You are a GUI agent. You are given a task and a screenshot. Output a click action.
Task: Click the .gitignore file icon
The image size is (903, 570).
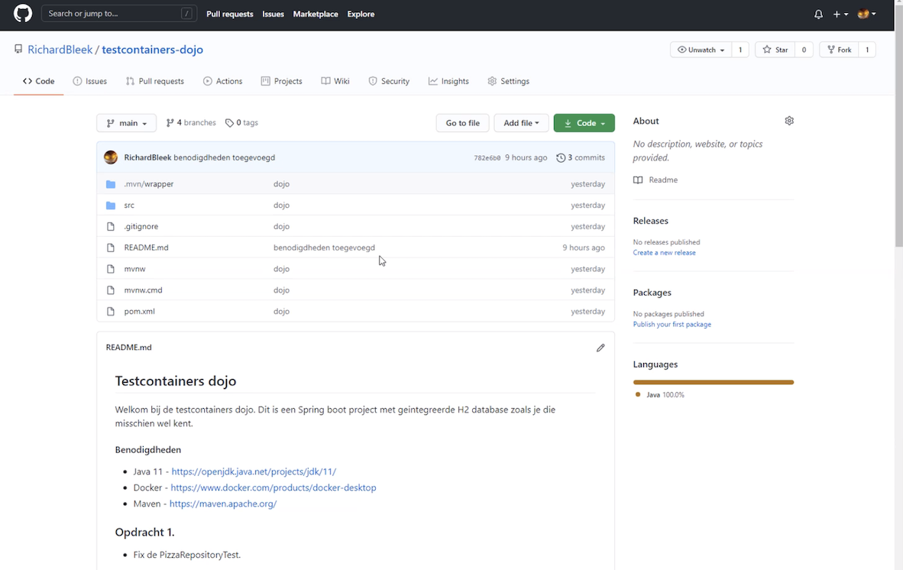(111, 226)
